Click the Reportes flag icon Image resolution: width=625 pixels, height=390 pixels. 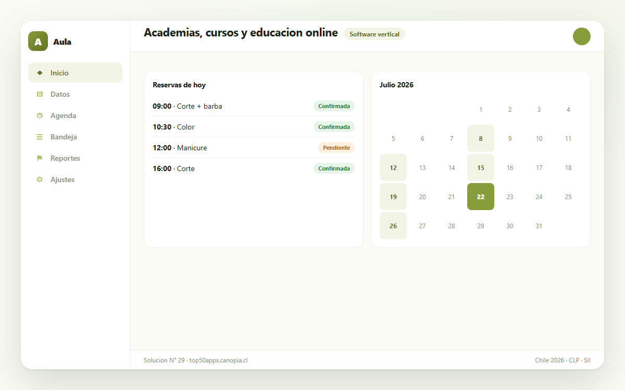point(40,158)
